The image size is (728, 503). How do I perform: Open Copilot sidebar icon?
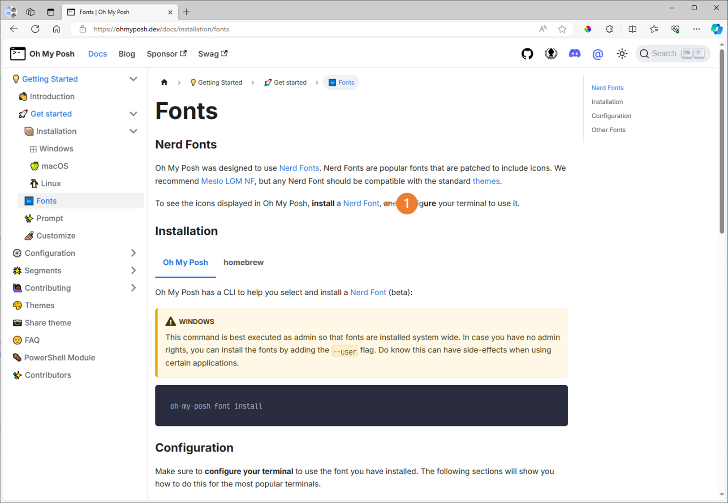(717, 29)
